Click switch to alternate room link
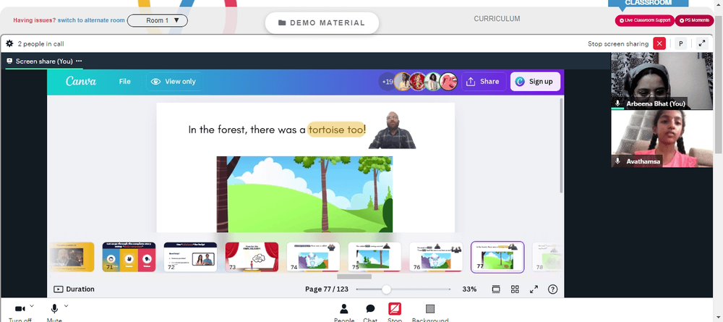The height and width of the screenshot is (322, 723). pos(91,20)
